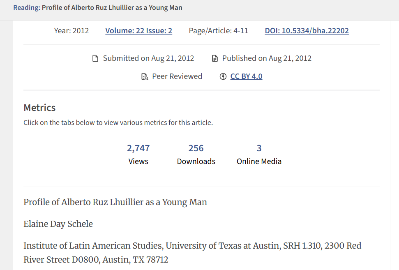399x270 pixels.
Task: Click the Submitted on Aug 21, 2012 label
Action: [148, 58]
